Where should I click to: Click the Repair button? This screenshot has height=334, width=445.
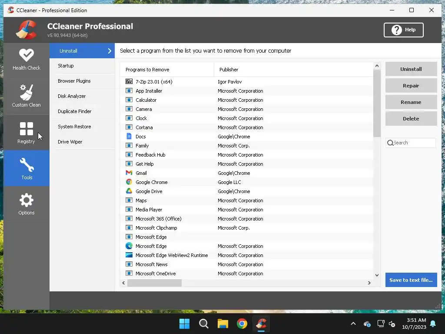pos(411,86)
